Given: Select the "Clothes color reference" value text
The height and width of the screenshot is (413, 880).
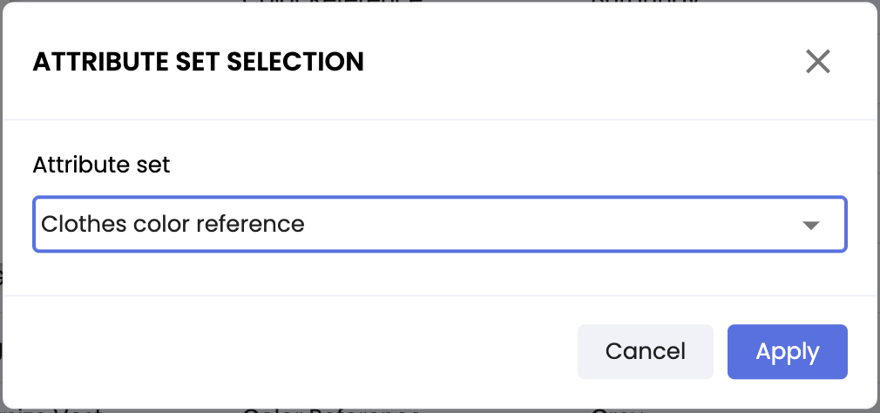Looking at the screenshot, I should [173, 224].
